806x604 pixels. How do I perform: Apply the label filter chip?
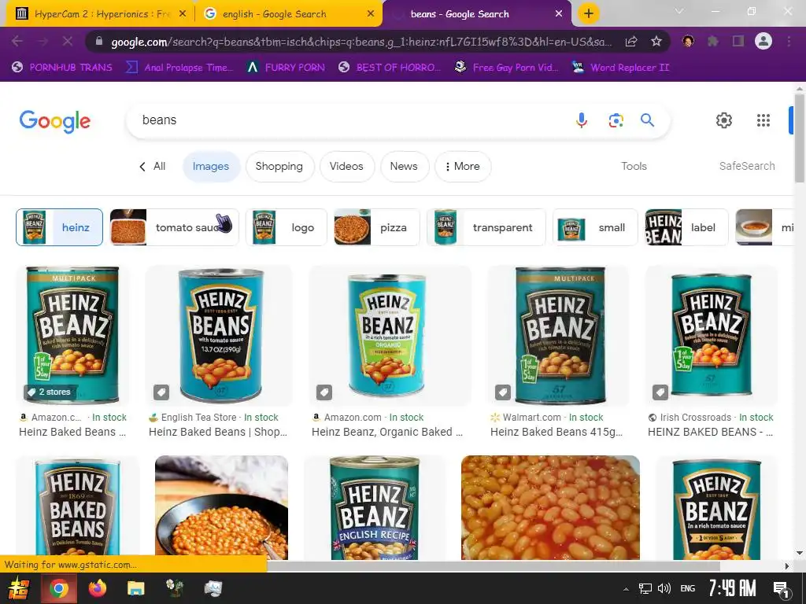686,227
